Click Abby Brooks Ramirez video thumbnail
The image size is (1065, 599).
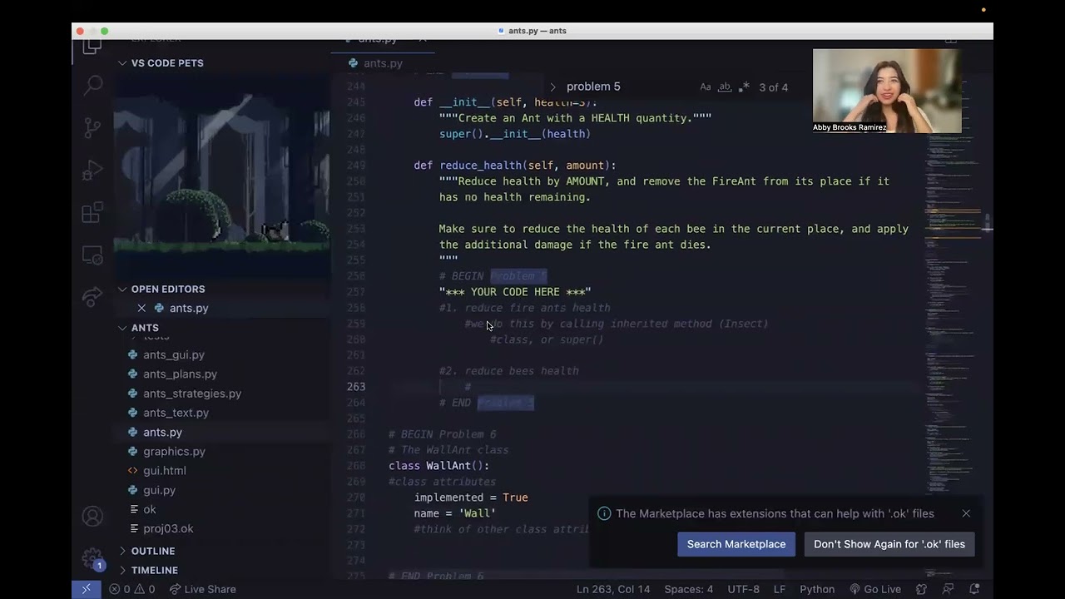tap(887, 91)
